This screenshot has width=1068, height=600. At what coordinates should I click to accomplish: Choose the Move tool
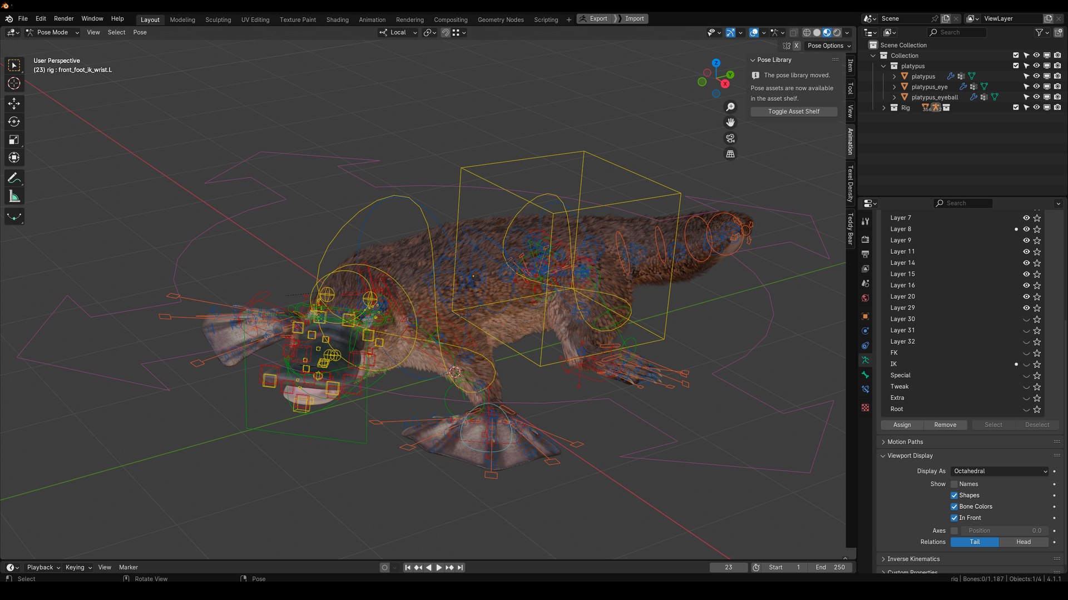tap(14, 104)
